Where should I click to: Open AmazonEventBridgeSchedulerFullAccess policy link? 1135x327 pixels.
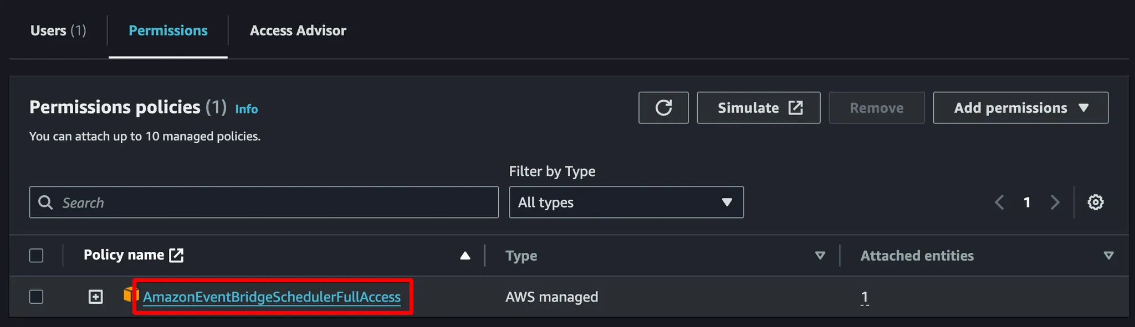click(x=272, y=297)
